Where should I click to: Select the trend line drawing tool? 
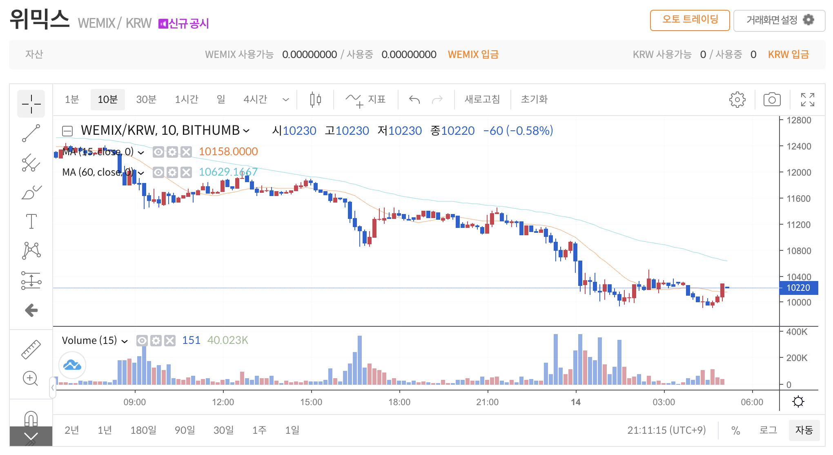31,133
